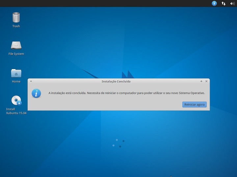
Task: Select the File System drive icon
Action: [x=16, y=46]
